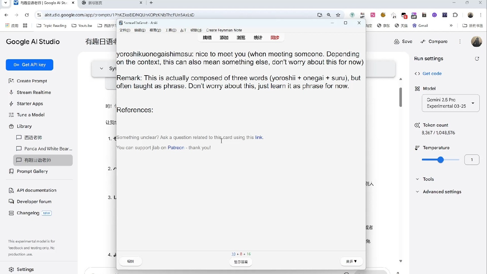This screenshot has height=274, width=487.
Task: Open the 天猫 bookmark
Action: [401, 26]
